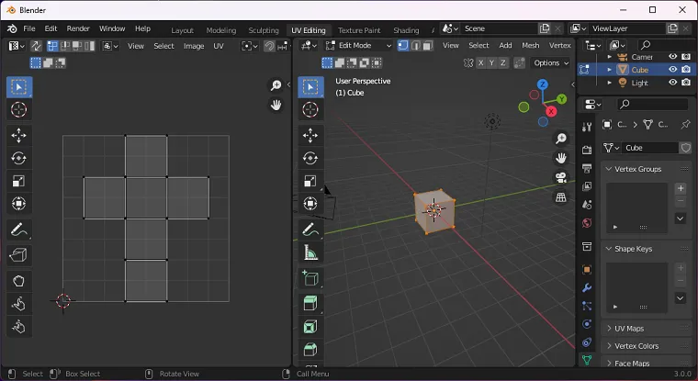Expand the Vertex Colors panel
Image resolution: width=698 pixels, height=381 pixels.
[609, 346]
